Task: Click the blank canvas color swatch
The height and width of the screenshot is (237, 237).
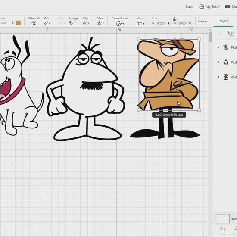Action: click(x=223, y=218)
